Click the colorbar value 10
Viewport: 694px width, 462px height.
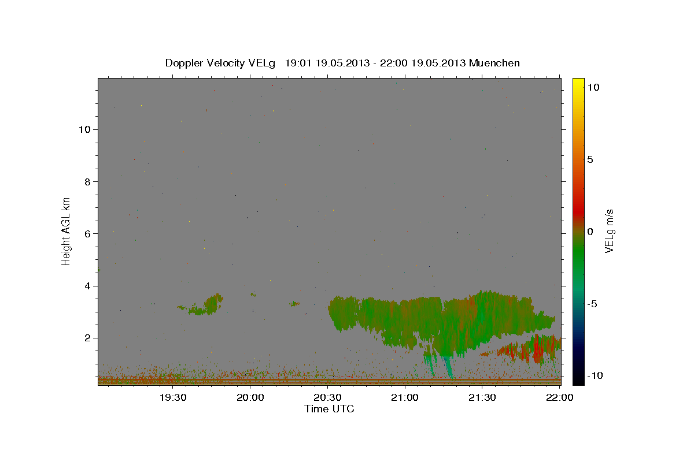click(593, 87)
